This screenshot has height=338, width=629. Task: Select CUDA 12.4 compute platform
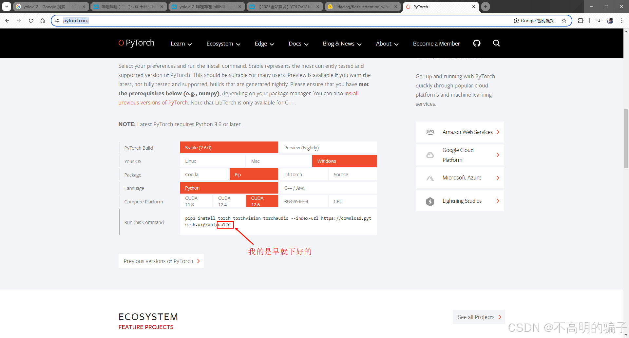pos(229,201)
